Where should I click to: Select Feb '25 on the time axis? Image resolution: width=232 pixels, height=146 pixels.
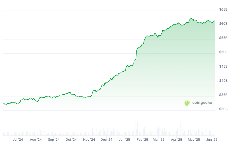pos(142,140)
